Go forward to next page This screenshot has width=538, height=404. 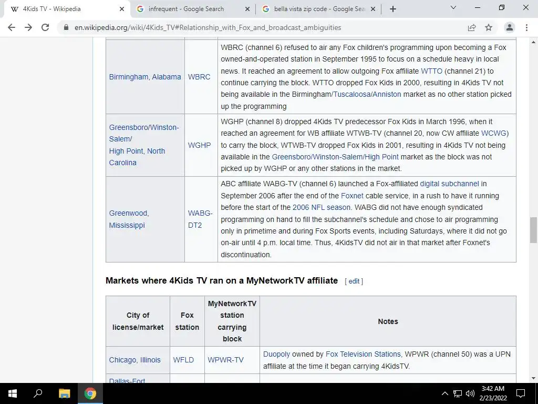tap(28, 27)
